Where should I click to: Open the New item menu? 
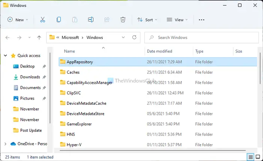(18, 20)
